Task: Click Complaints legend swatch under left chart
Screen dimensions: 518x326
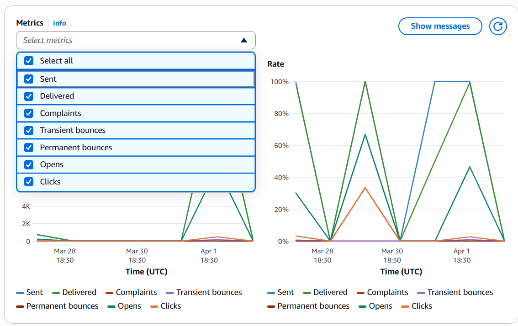Action: coord(109,293)
